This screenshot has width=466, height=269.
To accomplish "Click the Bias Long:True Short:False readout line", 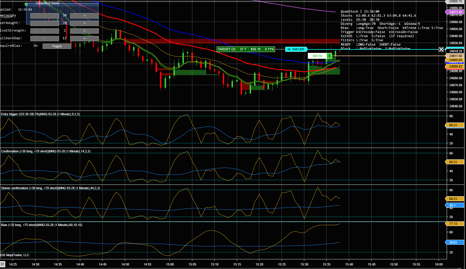I will click(392, 28).
